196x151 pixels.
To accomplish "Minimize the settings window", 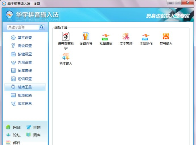I will 170,3.
